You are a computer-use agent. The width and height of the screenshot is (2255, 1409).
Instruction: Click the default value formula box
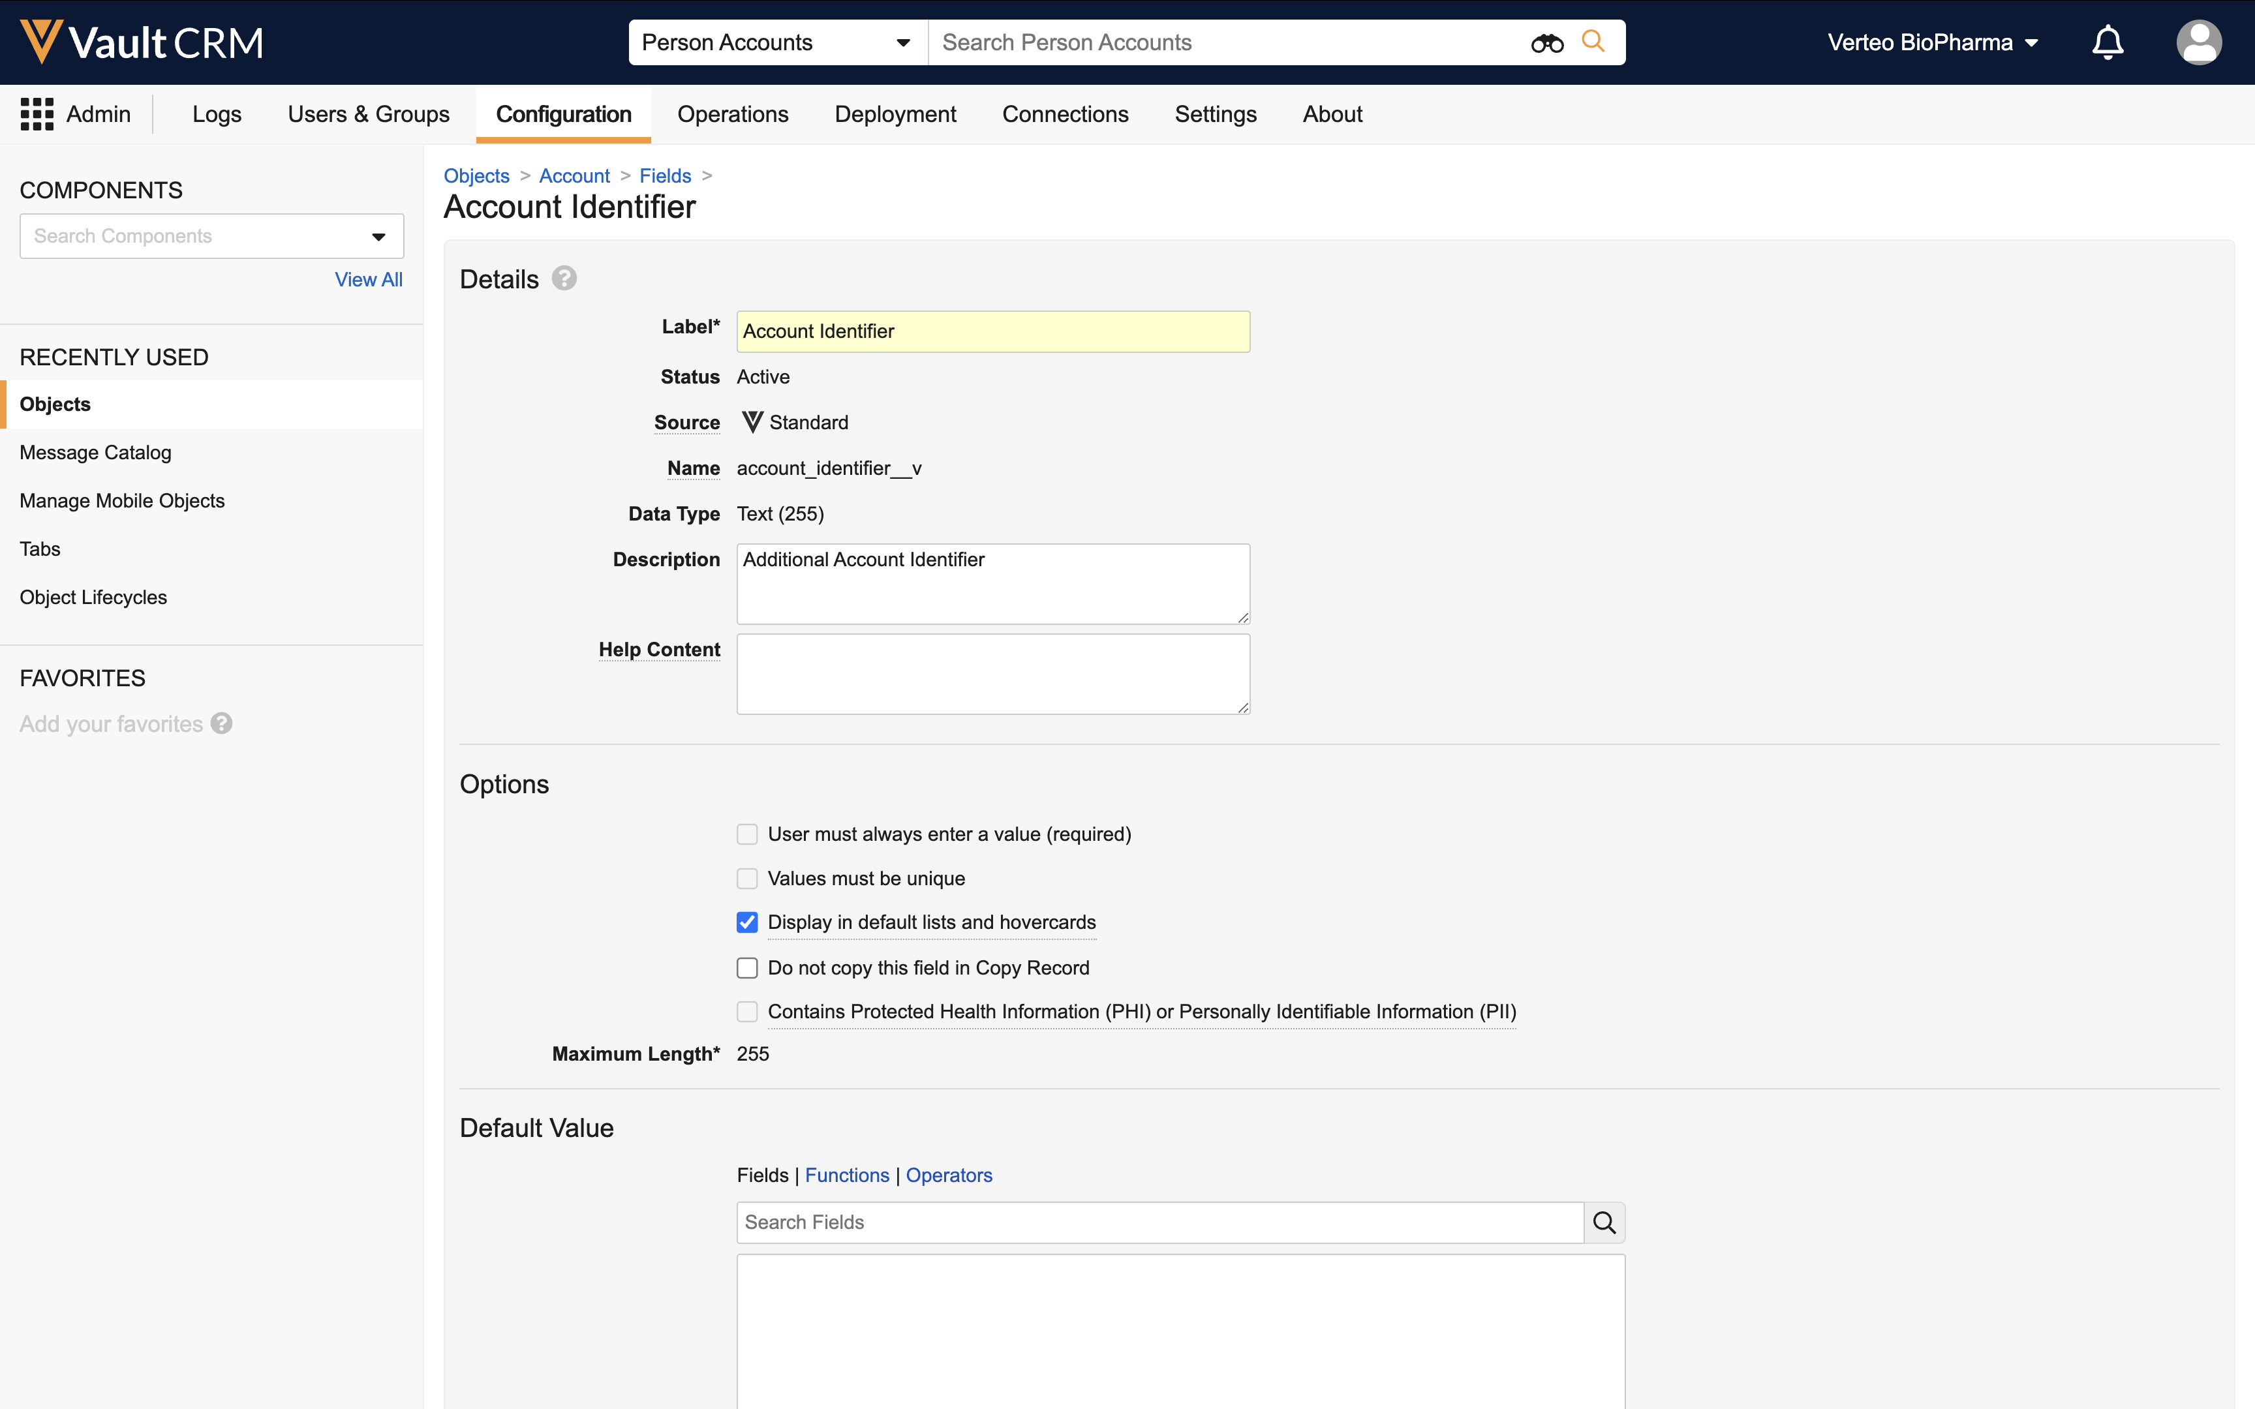pos(1180,1331)
